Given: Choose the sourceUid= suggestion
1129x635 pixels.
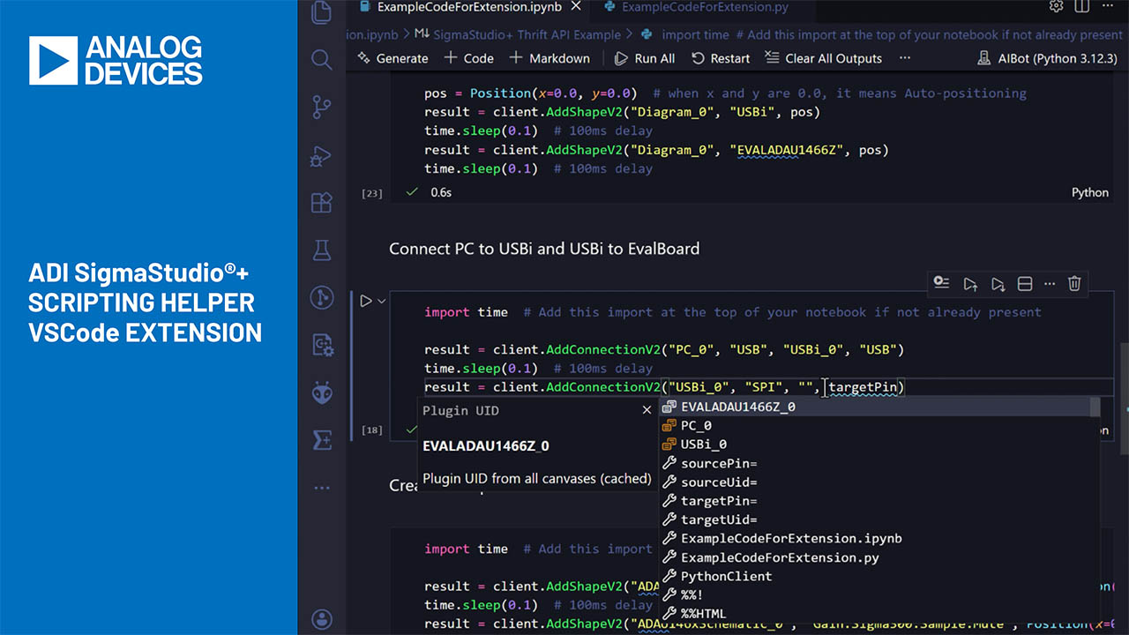Looking at the screenshot, I should pos(879,482).
